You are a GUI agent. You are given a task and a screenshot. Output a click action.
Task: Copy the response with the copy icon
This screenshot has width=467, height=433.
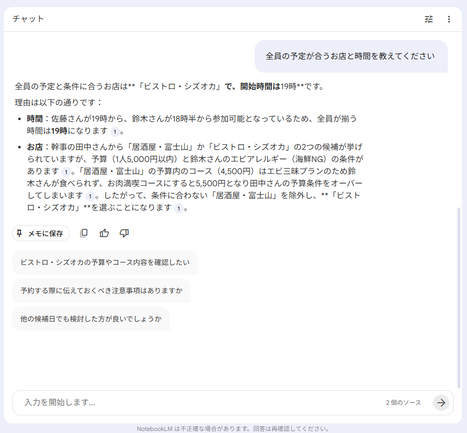[84, 233]
